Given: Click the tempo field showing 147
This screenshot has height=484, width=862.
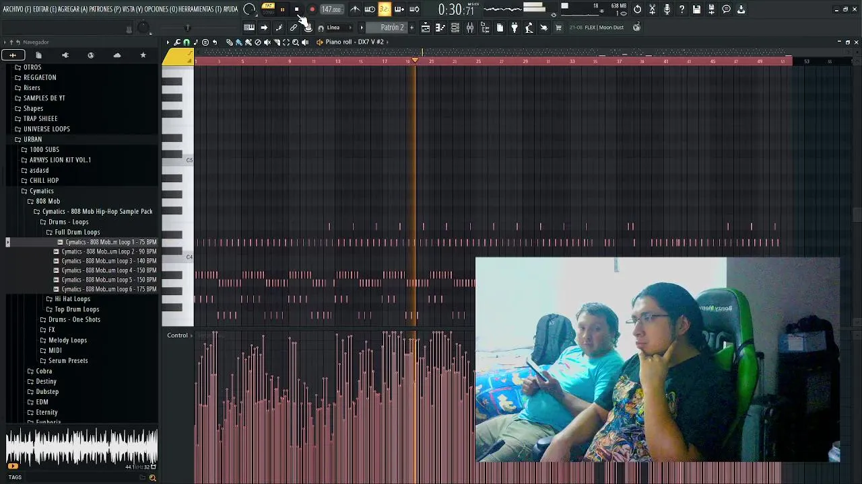Looking at the screenshot, I should point(331,9).
